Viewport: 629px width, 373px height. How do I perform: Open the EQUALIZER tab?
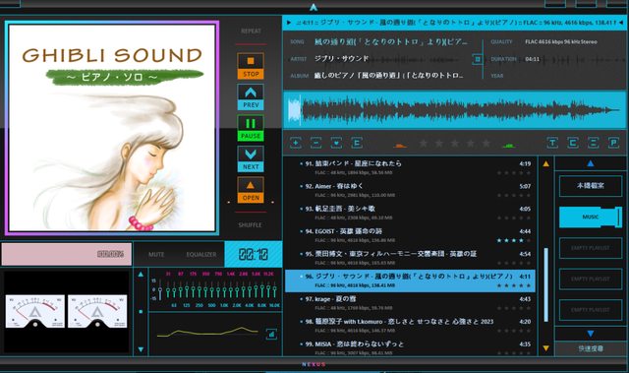pyautogui.click(x=201, y=255)
